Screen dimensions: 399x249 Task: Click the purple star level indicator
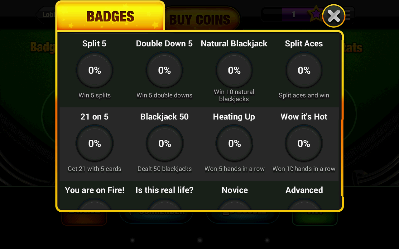pos(315,14)
